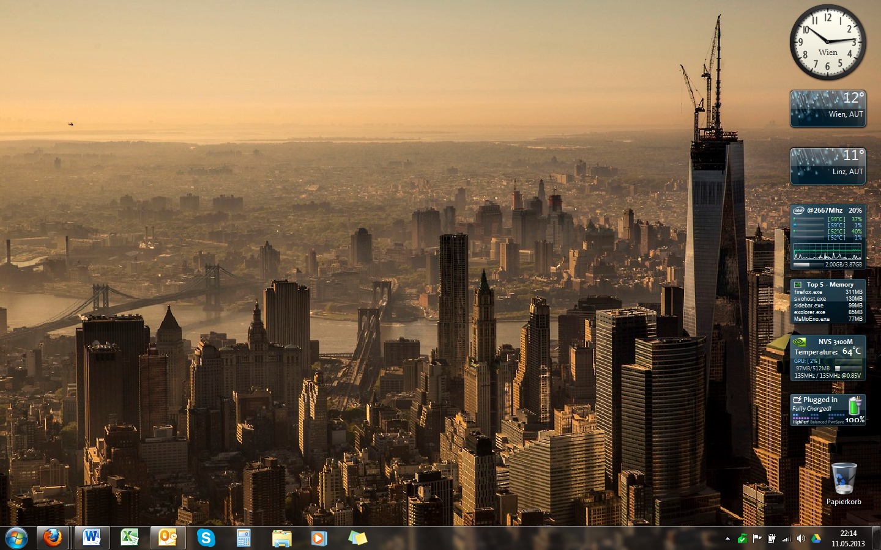Open the taskbar clock showing 22:14
This screenshot has height=550, width=881.
pyautogui.click(x=848, y=538)
